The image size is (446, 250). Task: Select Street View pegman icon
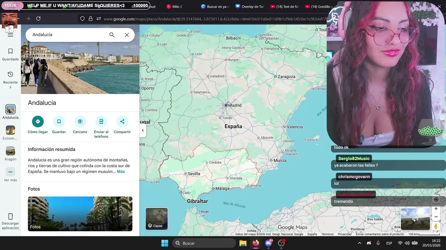tap(436, 226)
